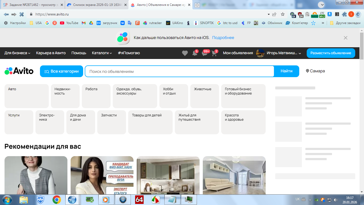
Task: Open the Google bookmark icon after USA
Action: click(x=47, y=23)
